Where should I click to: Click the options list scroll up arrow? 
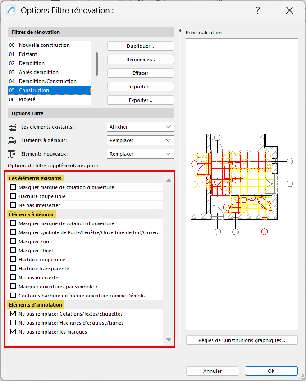tap(169, 180)
